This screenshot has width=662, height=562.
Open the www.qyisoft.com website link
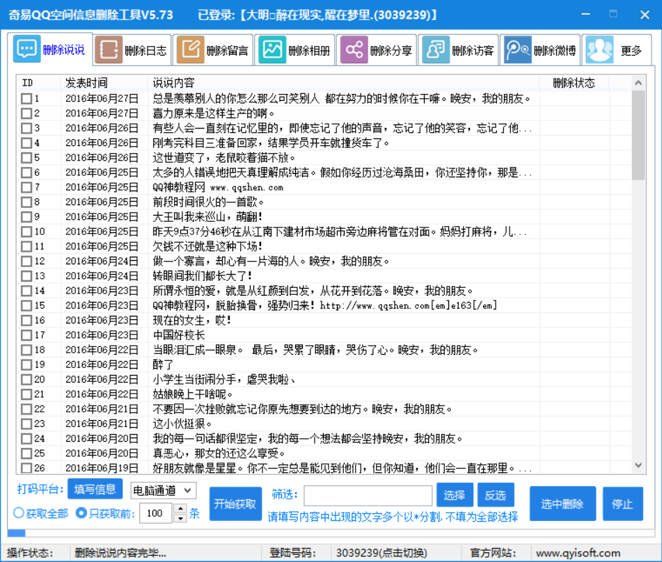pos(578,553)
